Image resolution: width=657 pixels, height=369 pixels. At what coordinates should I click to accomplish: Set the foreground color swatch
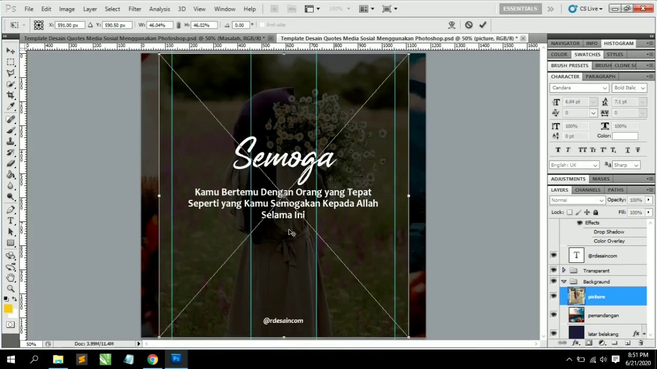point(8,308)
